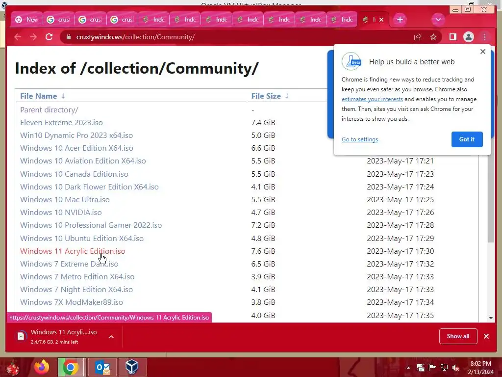The image size is (502, 377).
Task: Open the Chrome profile avatar
Action: tap(468, 37)
